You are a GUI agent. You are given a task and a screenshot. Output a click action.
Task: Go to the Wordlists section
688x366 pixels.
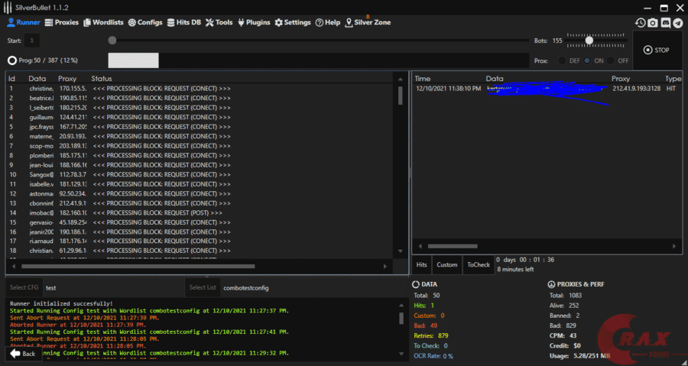point(103,23)
